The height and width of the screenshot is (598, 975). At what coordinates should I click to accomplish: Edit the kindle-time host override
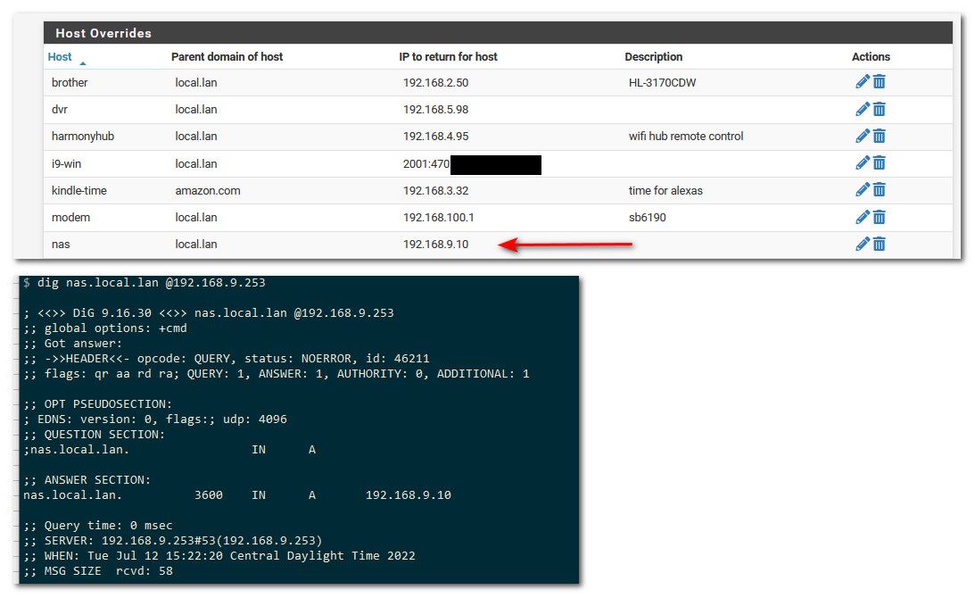[x=863, y=189]
